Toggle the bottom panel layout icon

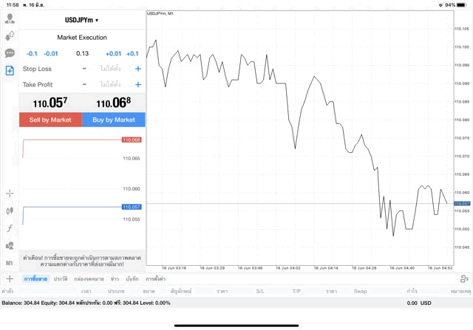(464, 279)
